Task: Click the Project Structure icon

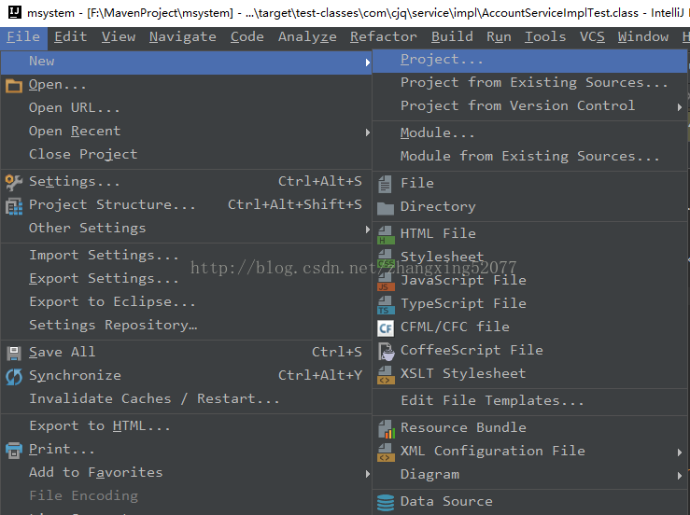Action: click(x=14, y=206)
